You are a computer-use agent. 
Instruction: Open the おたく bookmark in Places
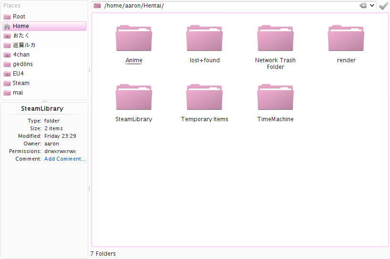tap(44, 36)
